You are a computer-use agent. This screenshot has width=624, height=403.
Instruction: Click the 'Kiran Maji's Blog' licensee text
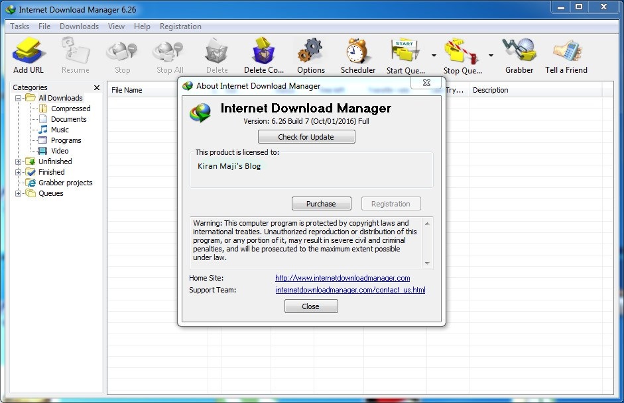point(229,166)
